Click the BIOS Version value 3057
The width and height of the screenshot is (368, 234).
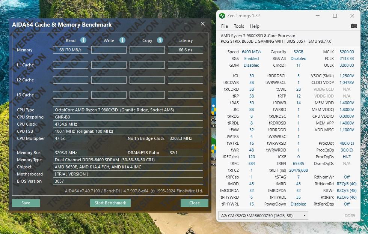128,181
